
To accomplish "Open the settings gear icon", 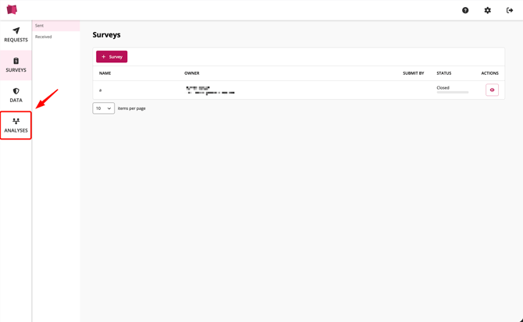I will pyautogui.click(x=488, y=10).
